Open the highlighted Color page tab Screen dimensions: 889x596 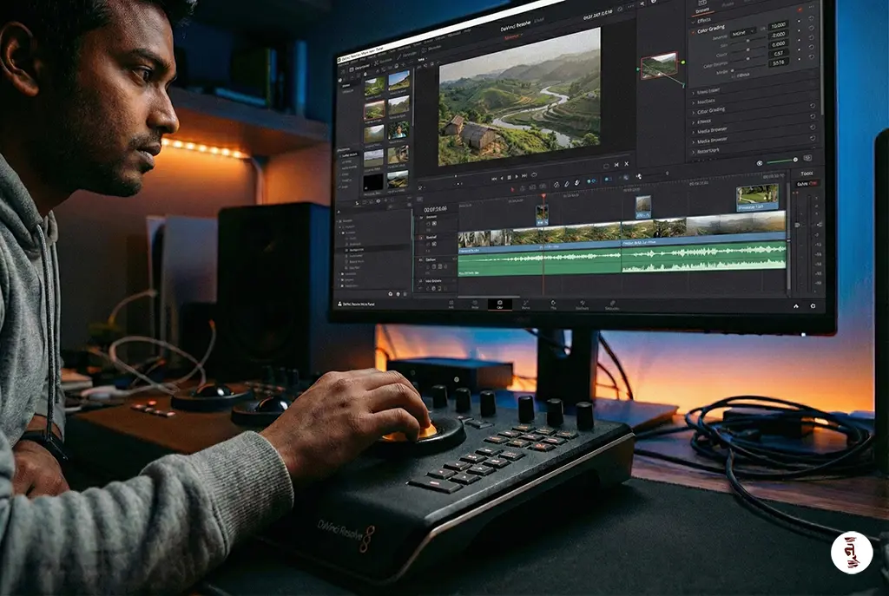tap(499, 305)
